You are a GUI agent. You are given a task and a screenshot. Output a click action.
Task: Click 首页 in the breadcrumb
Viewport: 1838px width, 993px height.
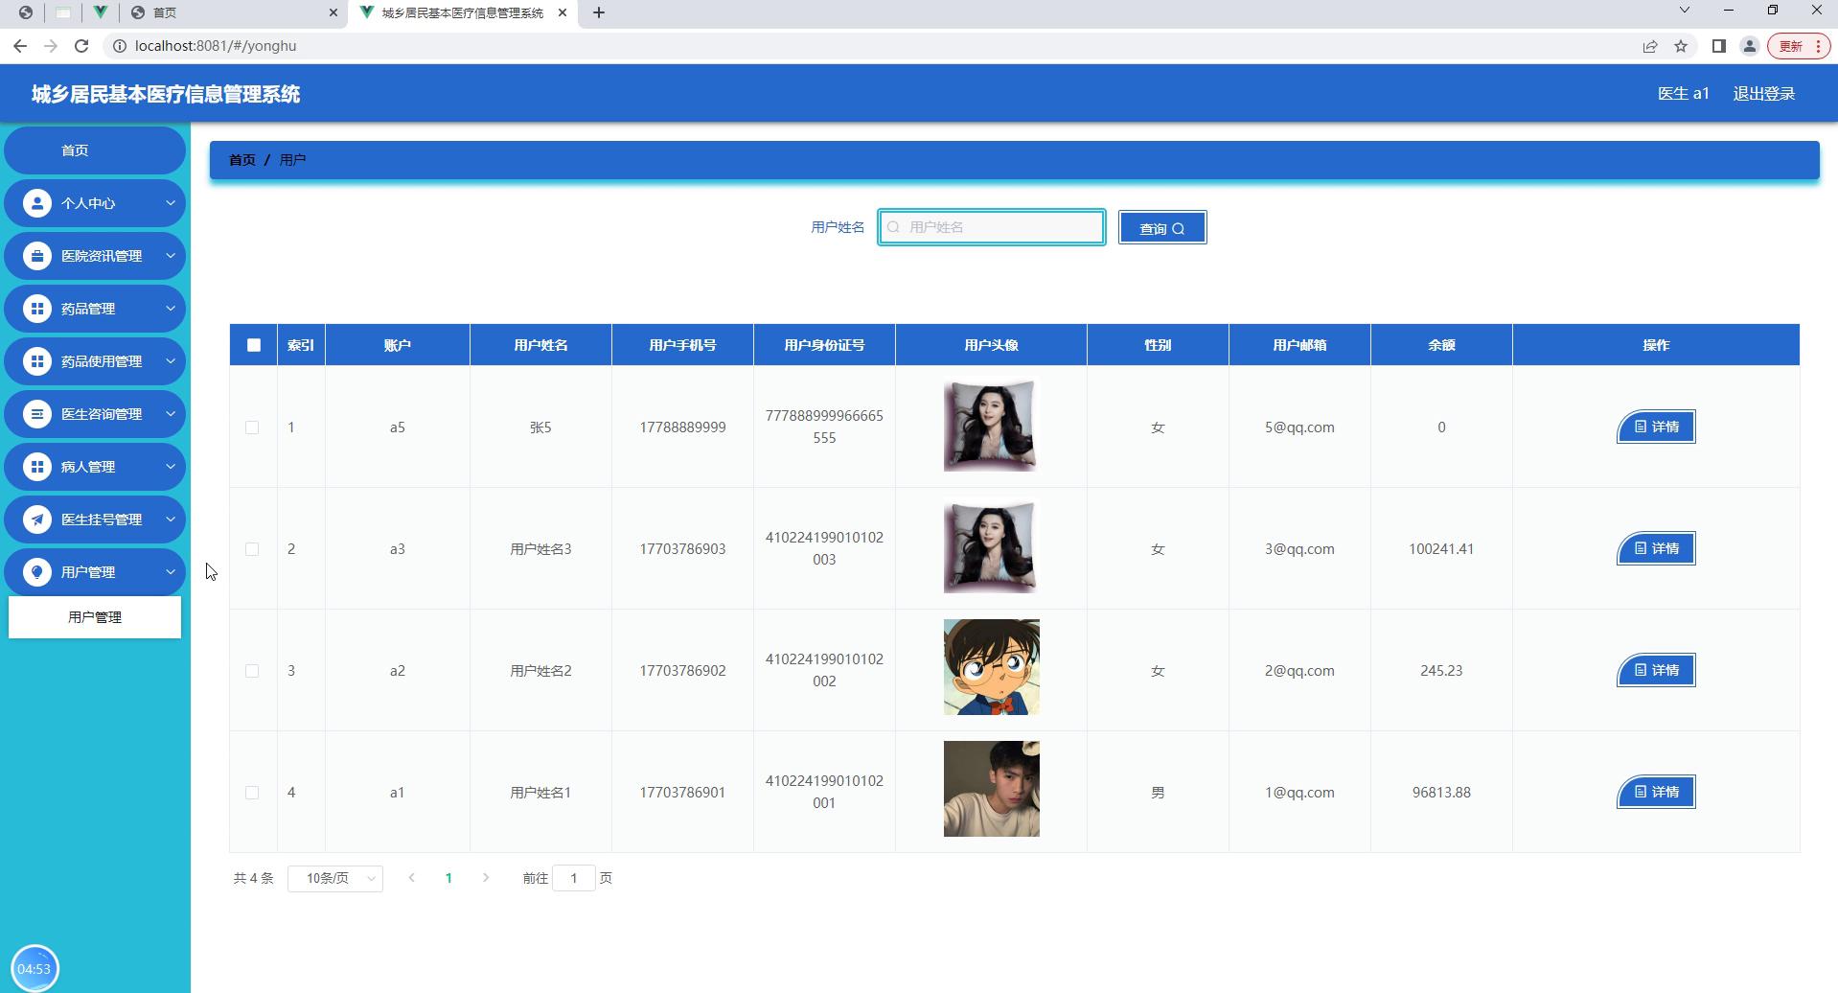(x=242, y=160)
